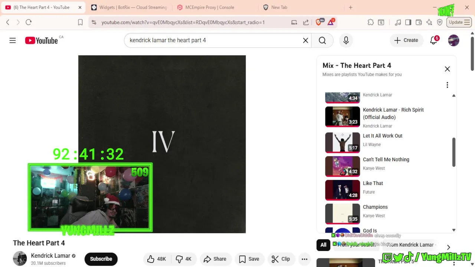Go forward with browser forward arrow

pos(18,22)
